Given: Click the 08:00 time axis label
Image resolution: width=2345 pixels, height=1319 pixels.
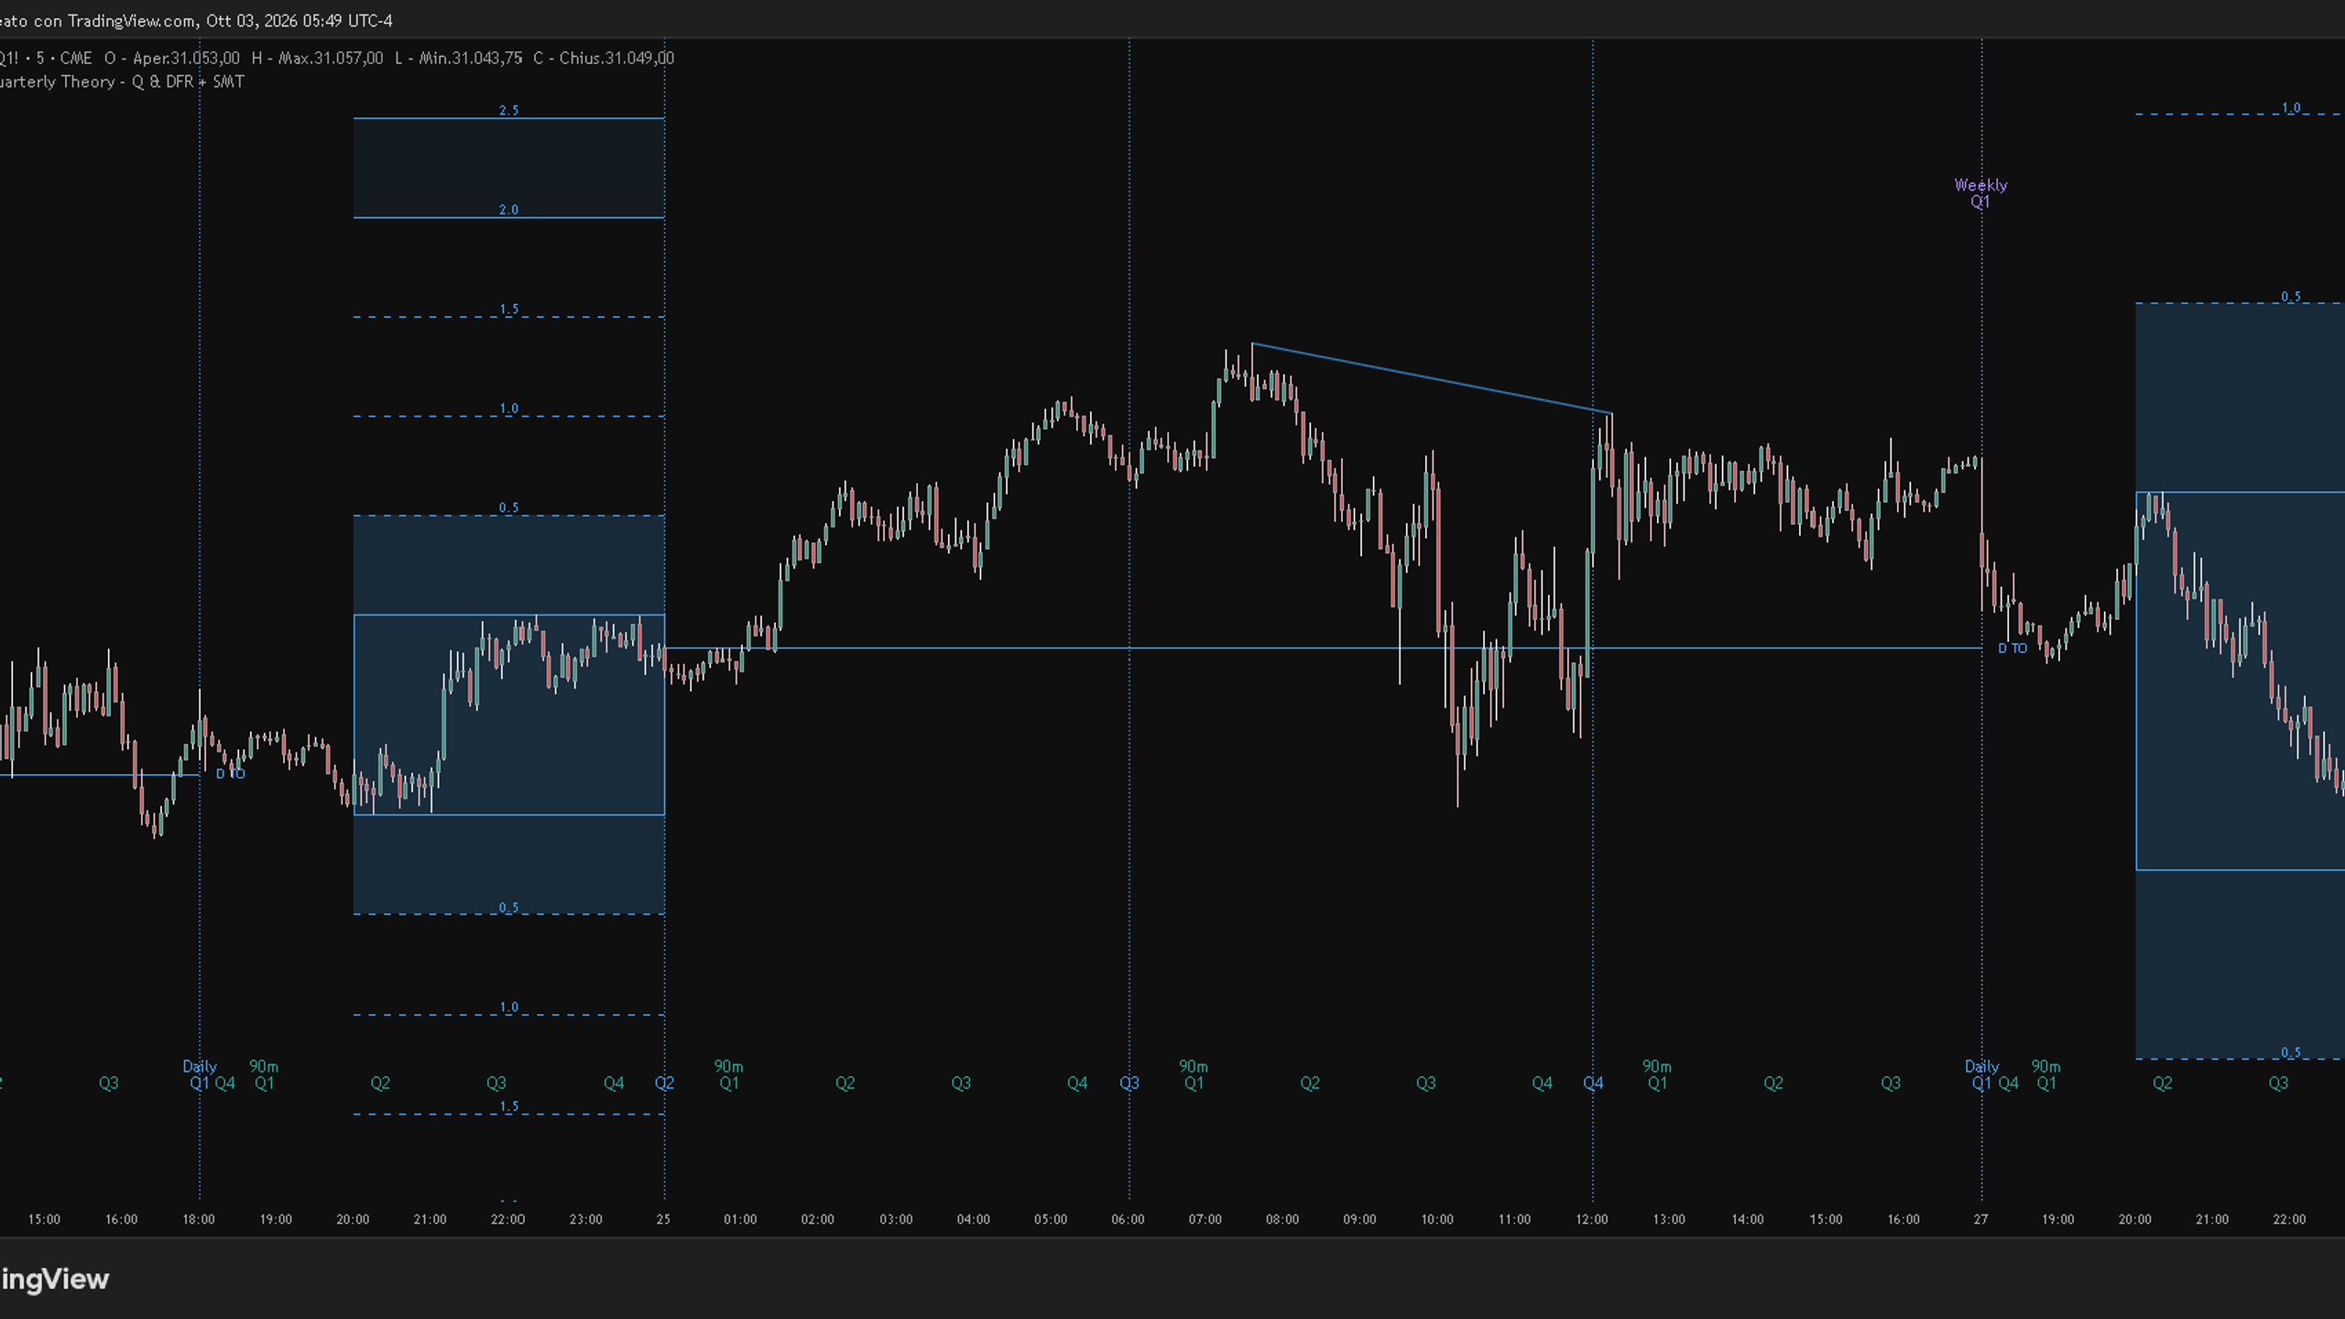Looking at the screenshot, I should [1282, 1219].
